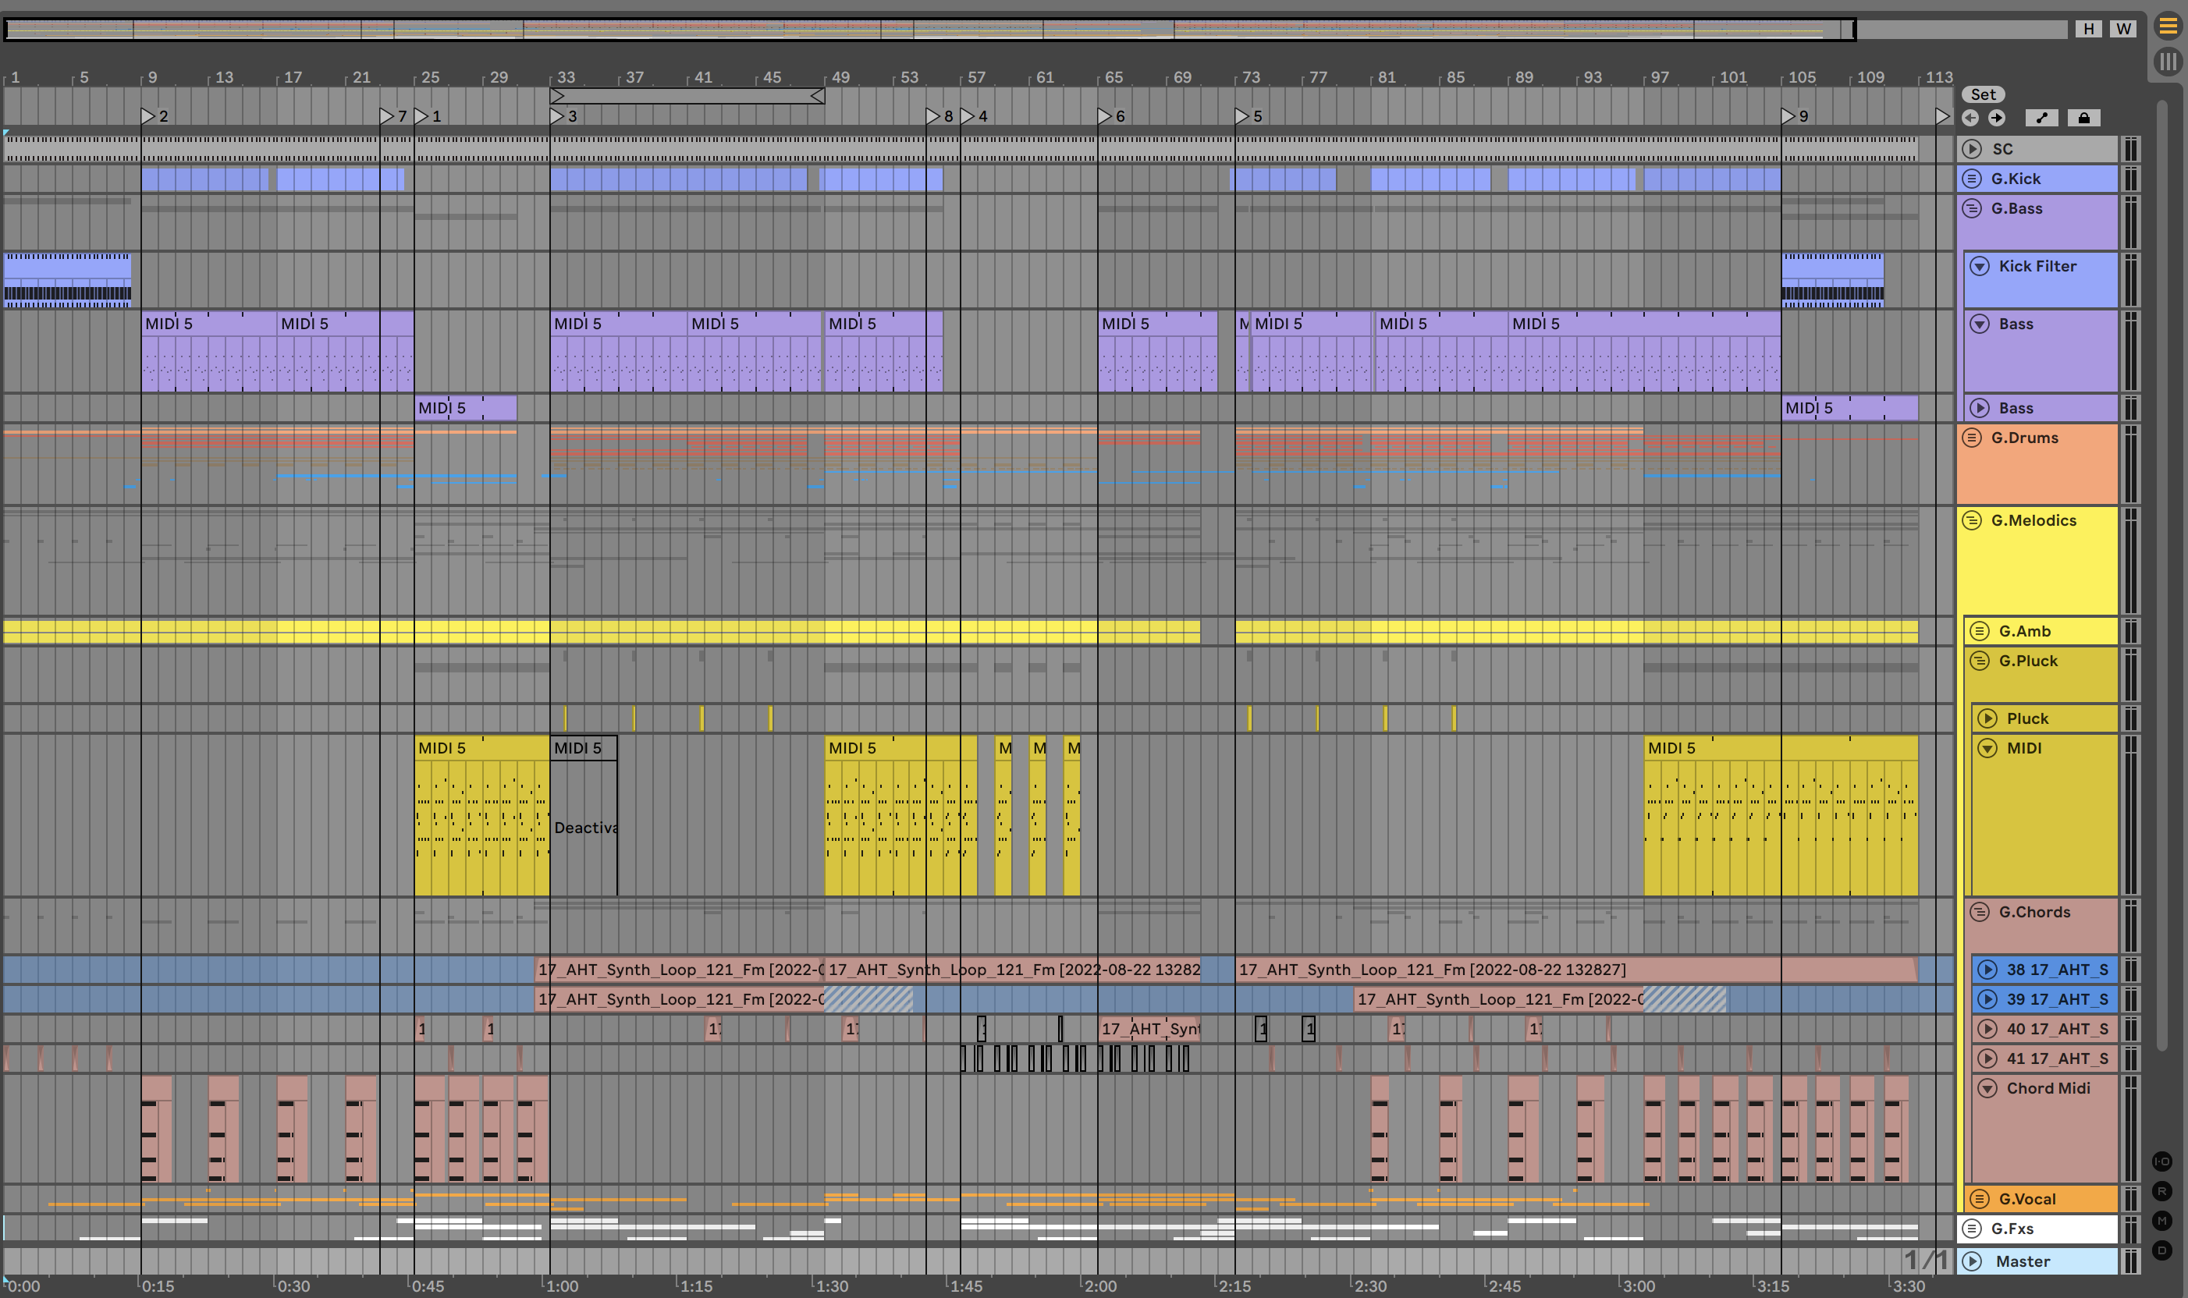Switch to Arrangement view with orange lines icon
2188x1298 pixels.
(x=2167, y=27)
